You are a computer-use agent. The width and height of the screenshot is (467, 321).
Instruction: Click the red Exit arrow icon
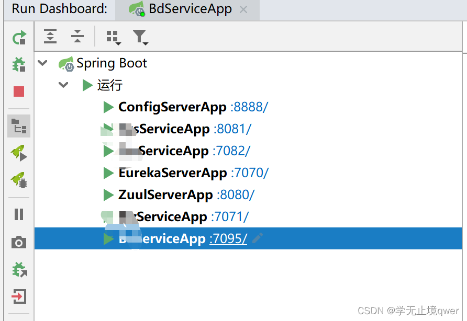[x=19, y=296]
